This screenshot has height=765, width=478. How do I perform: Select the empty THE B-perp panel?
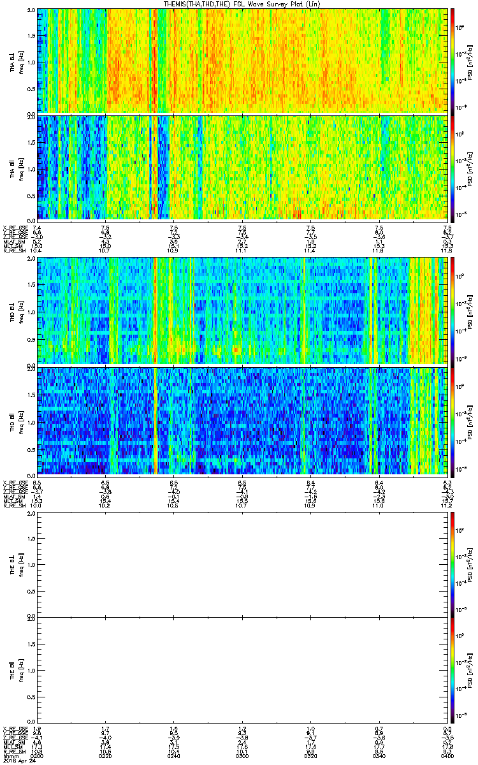(x=243, y=565)
